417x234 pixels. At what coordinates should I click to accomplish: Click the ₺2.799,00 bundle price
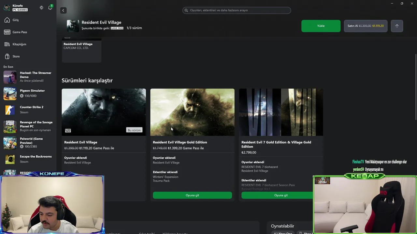tap(249, 152)
